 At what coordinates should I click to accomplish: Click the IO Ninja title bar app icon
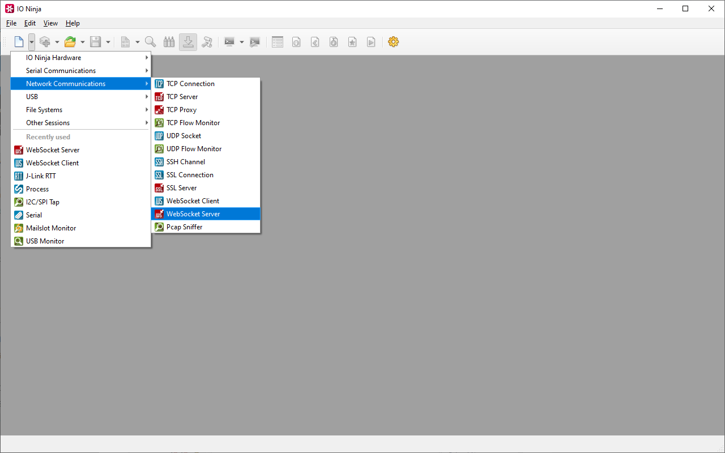tap(9, 8)
